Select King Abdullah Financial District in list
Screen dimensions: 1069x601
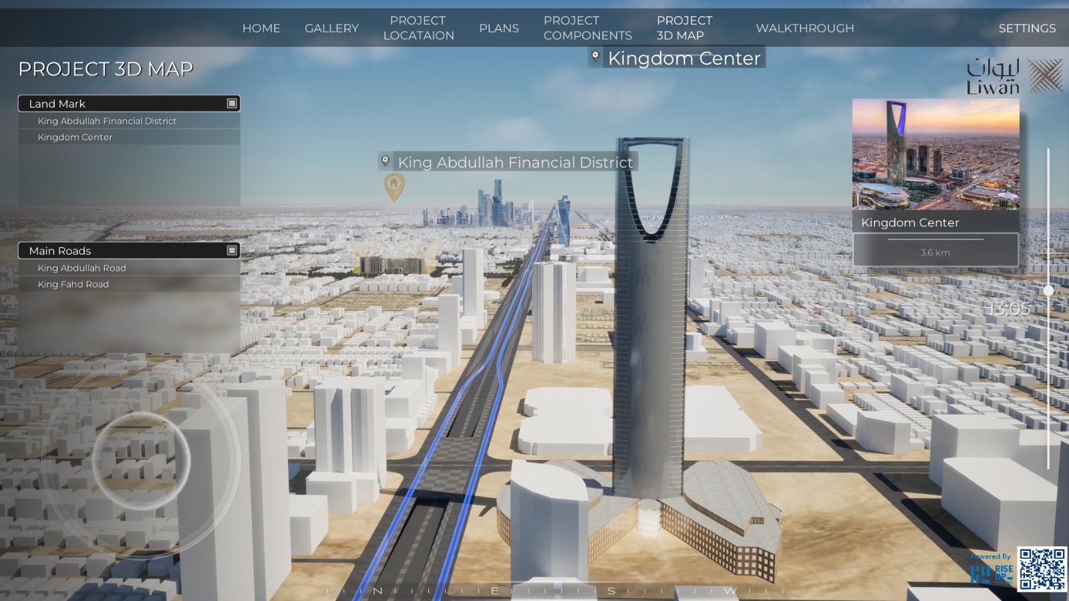[108, 121]
